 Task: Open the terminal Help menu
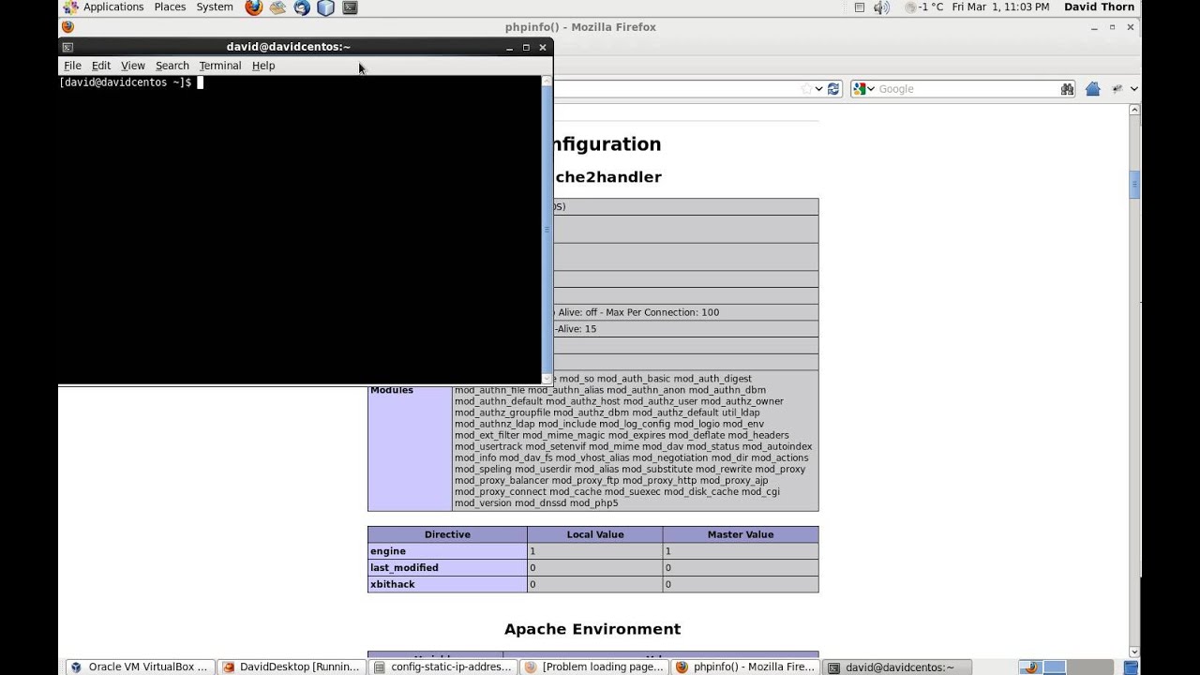click(x=263, y=66)
